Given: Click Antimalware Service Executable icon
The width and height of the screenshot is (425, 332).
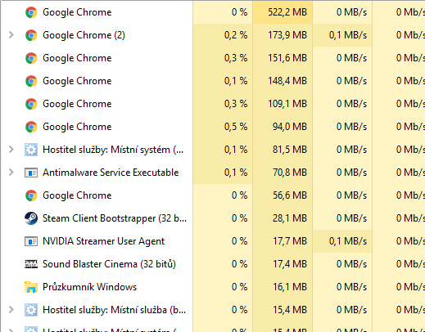Looking at the screenshot, I should 31,173.
